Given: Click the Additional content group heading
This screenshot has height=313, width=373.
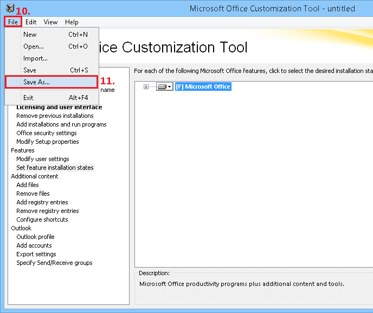Looking at the screenshot, I should pyautogui.click(x=35, y=176).
